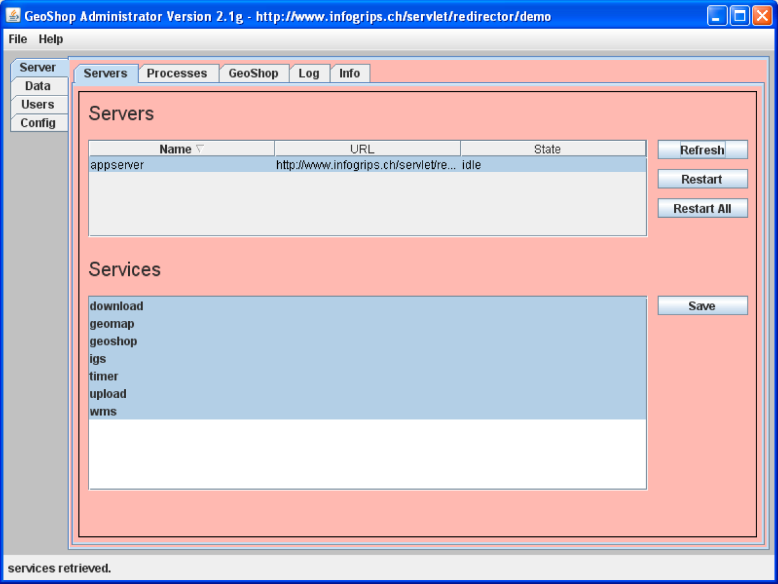This screenshot has height=584, width=778.
Task: Select the igs service
Action: pos(368,359)
